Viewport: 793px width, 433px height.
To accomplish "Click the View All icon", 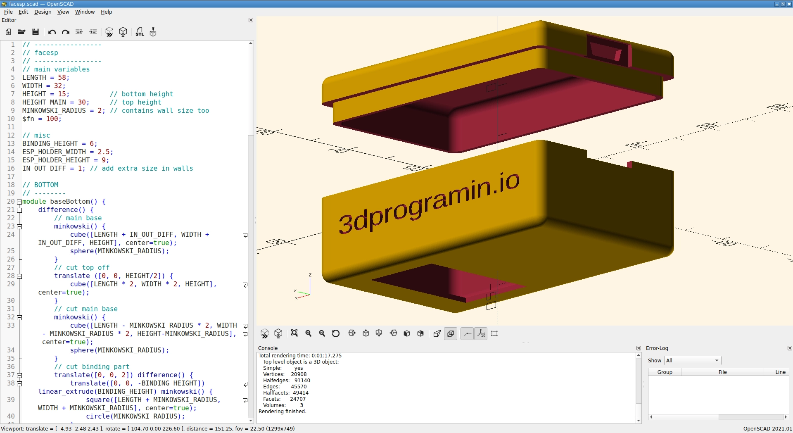I will tap(294, 333).
